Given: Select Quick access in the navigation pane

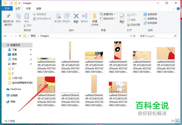Looking at the screenshot, I should [17, 45].
